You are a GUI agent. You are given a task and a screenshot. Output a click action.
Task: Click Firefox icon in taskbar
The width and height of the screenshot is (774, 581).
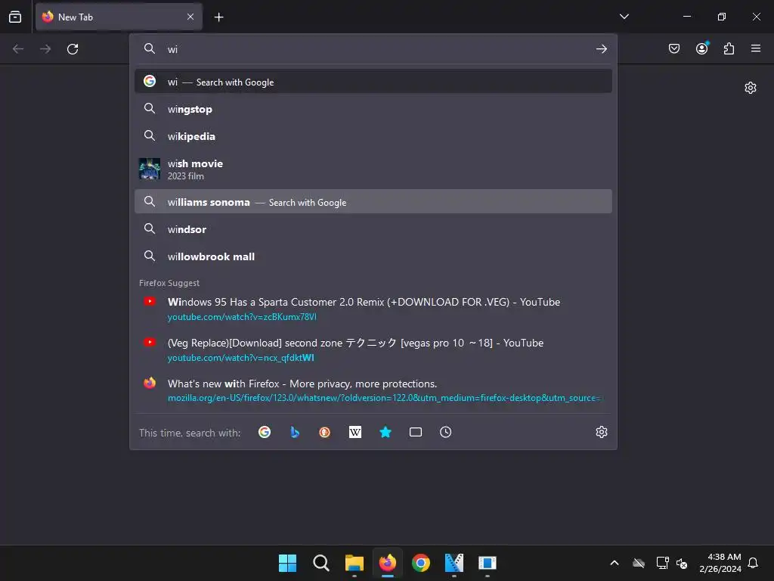point(388,563)
